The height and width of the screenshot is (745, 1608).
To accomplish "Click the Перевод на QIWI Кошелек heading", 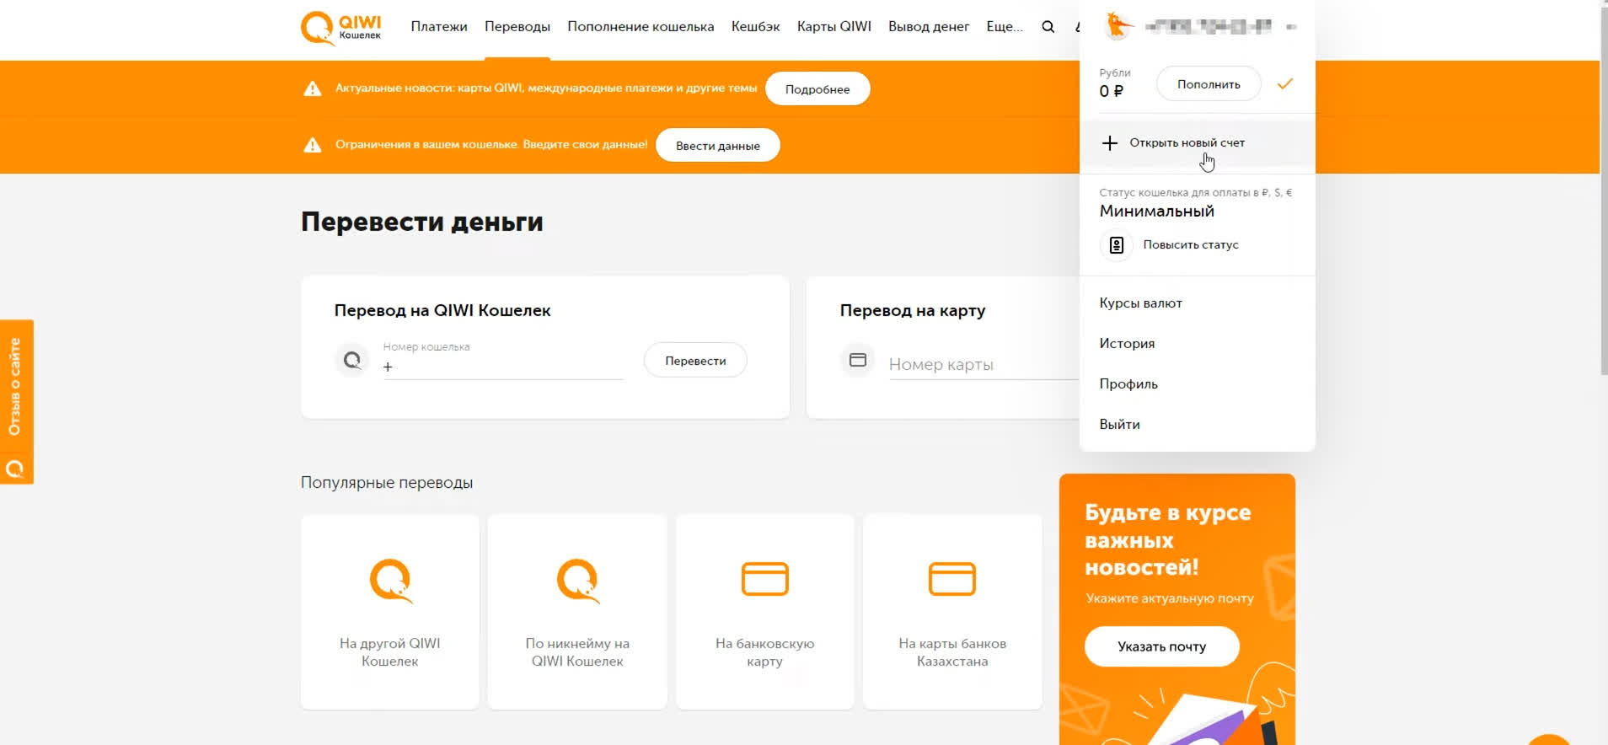I will pos(442,311).
